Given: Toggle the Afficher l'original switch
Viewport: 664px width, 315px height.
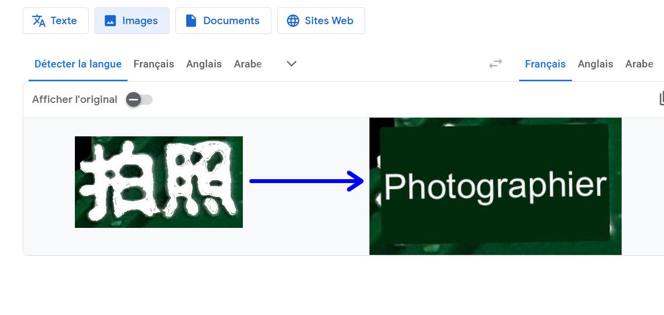Looking at the screenshot, I should 139,100.
